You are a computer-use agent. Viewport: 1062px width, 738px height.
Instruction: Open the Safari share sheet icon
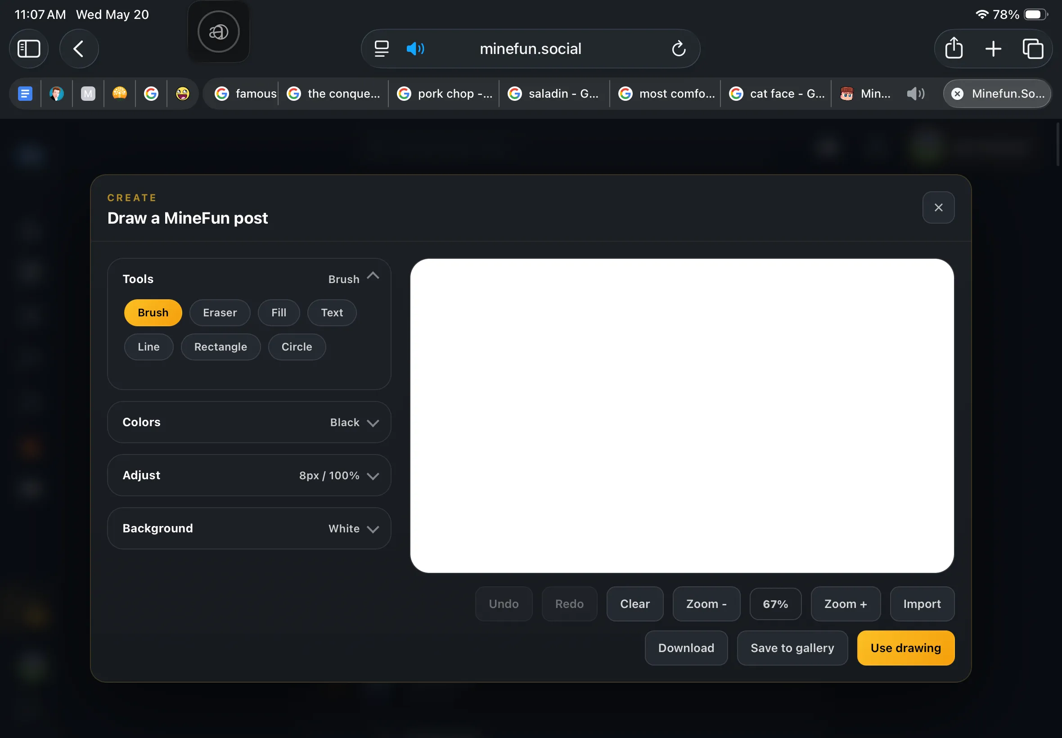click(954, 49)
